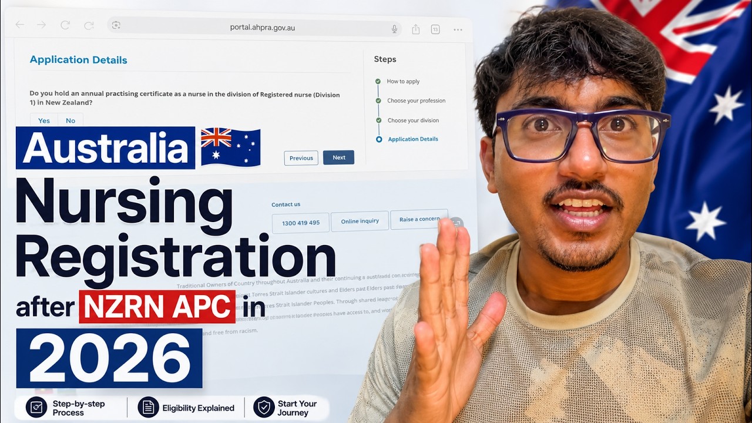
Task: Click the Start Your Journey shield icon
Action: pos(264,407)
